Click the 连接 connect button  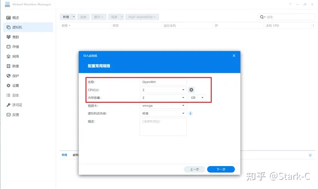pyautogui.click(x=83, y=17)
